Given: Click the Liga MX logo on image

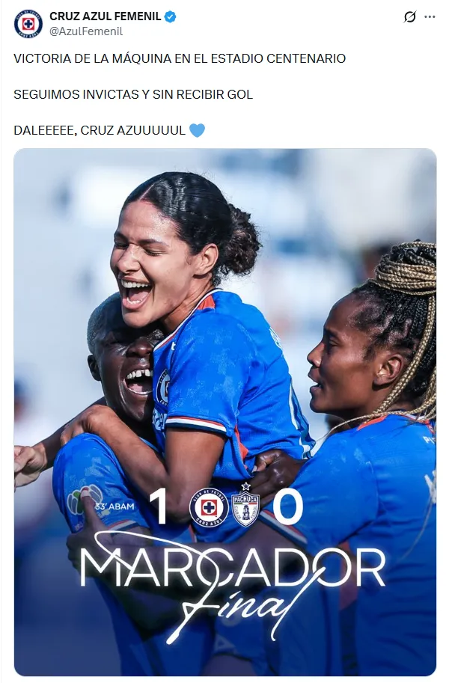Looking at the screenshot, I should tap(85, 500).
